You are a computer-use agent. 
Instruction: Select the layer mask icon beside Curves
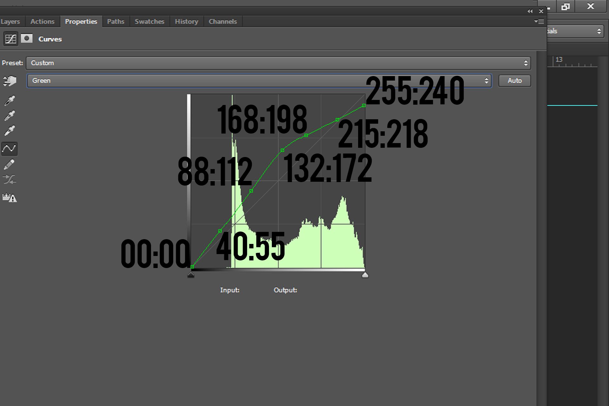[27, 39]
